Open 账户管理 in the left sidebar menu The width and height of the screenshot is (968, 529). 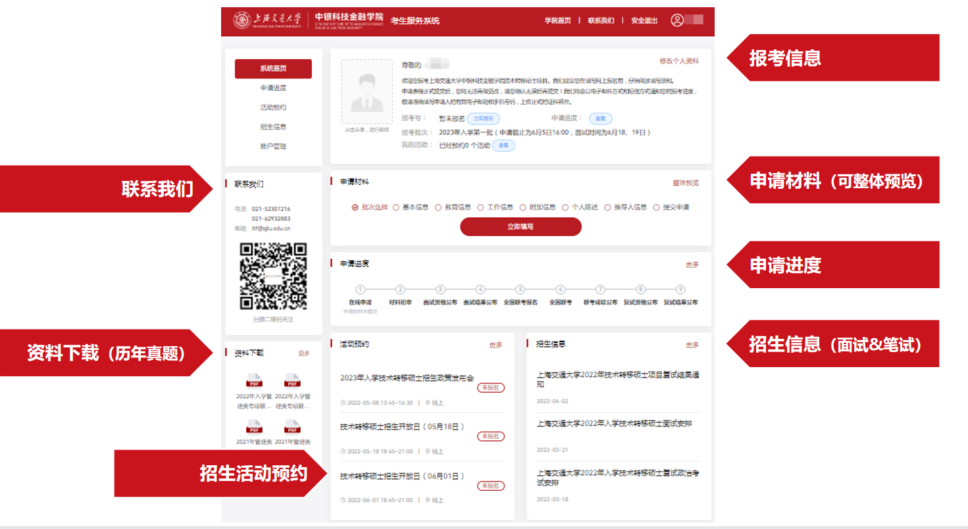(273, 146)
